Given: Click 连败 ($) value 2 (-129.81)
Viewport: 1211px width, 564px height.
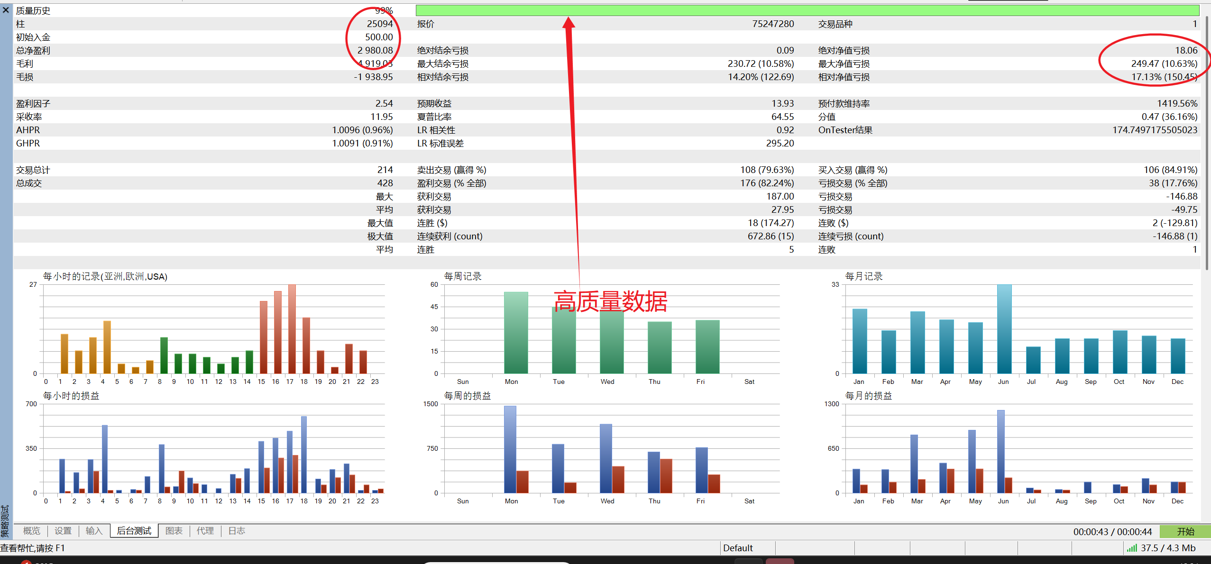Looking at the screenshot, I should tap(1174, 223).
